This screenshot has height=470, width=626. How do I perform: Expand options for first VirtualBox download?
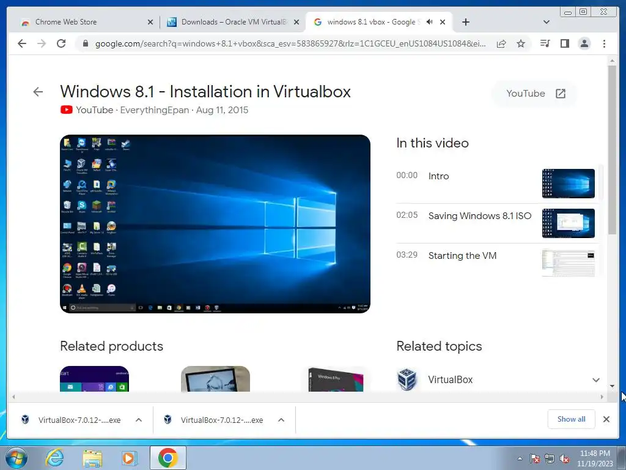[x=139, y=420]
